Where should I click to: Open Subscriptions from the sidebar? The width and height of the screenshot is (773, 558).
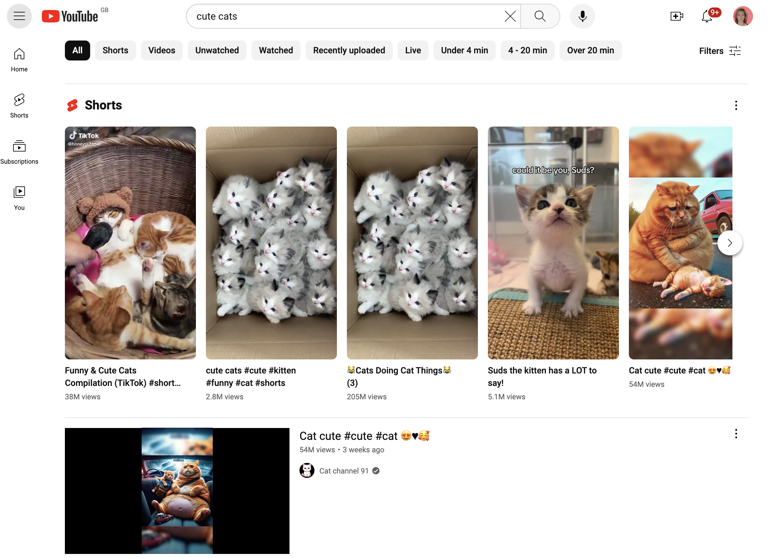click(19, 147)
